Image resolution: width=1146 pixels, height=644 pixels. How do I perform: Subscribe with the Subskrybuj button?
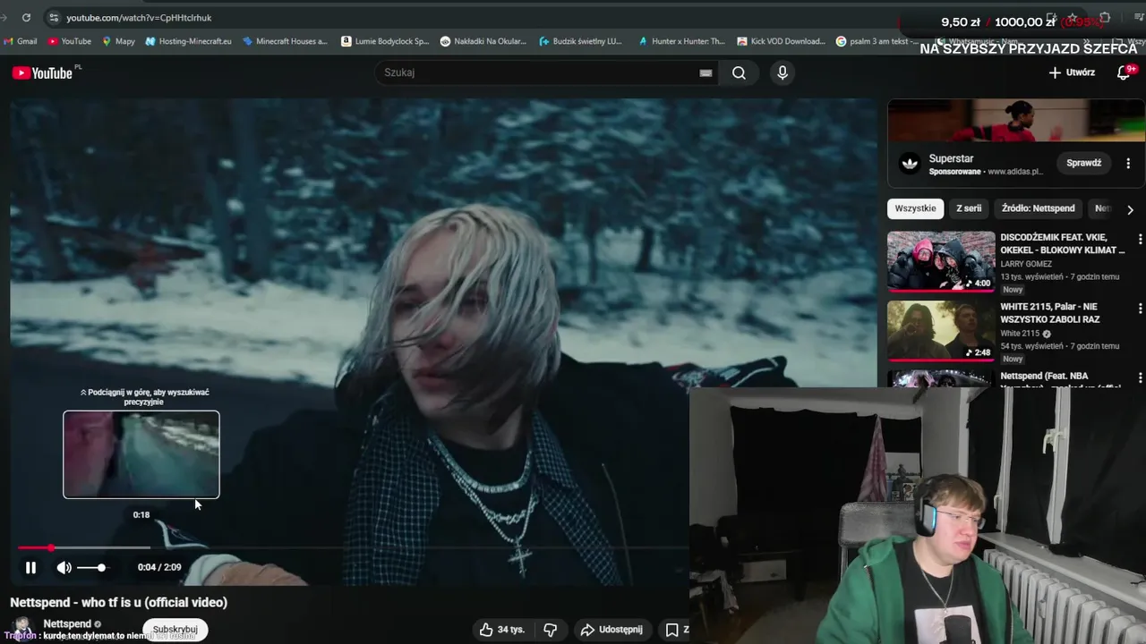175,630
